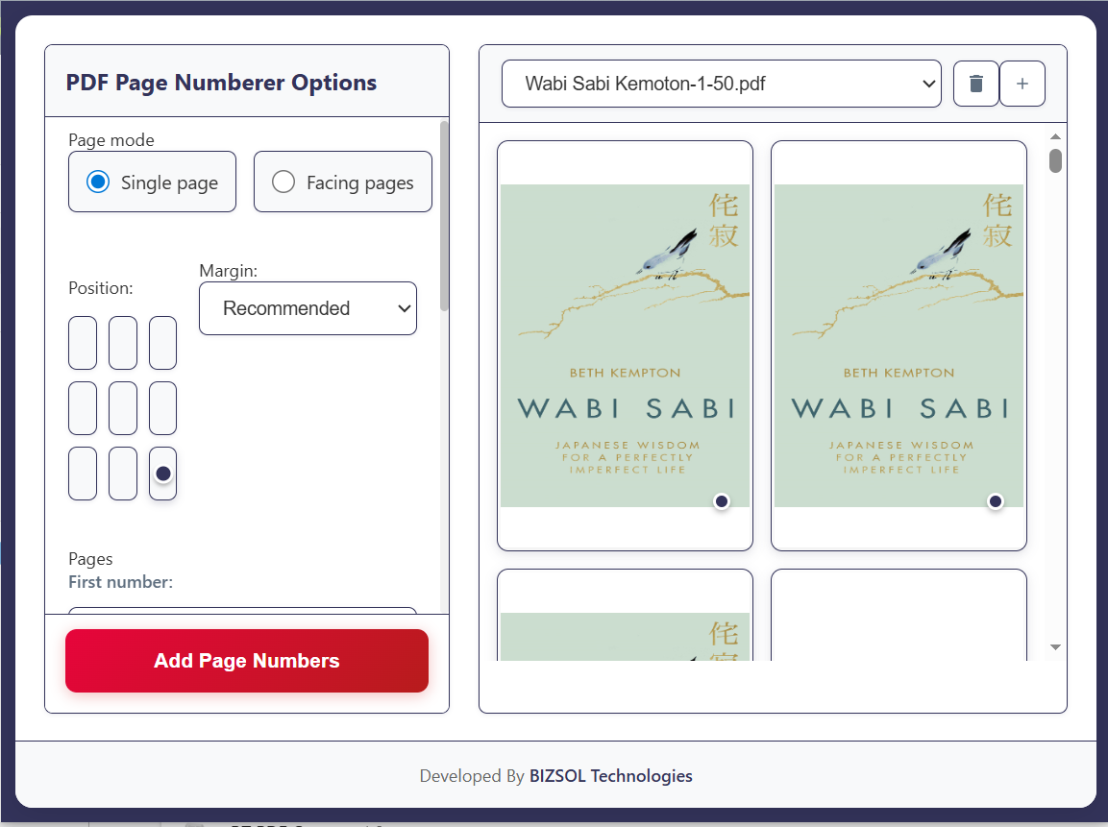Expand the Wabi Sabi Kemoton-1-50.pdf file dropdown
The height and width of the screenshot is (827, 1108).
click(721, 85)
